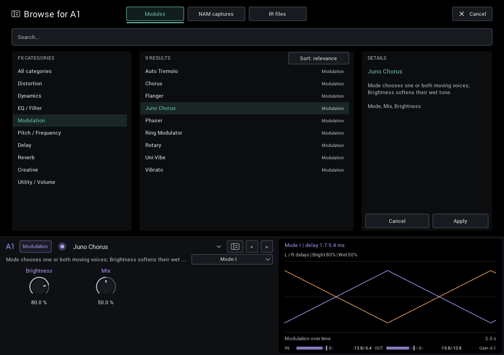Select the Distortion category

[x=70, y=83]
